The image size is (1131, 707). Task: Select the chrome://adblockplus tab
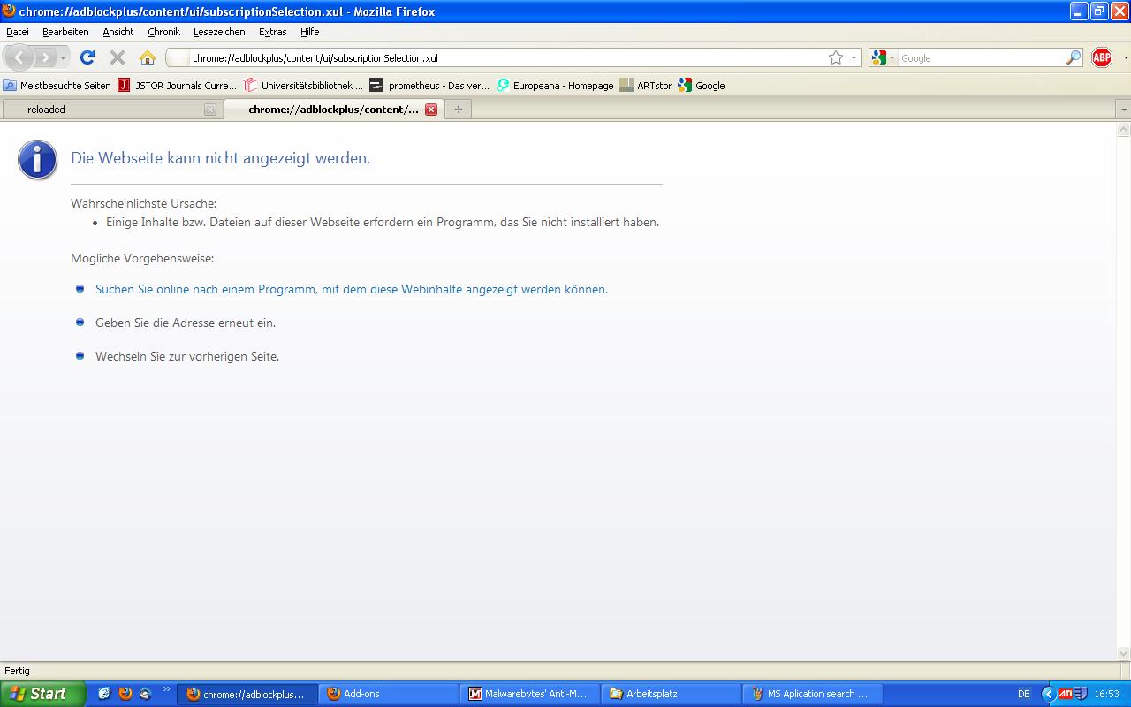point(333,110)
